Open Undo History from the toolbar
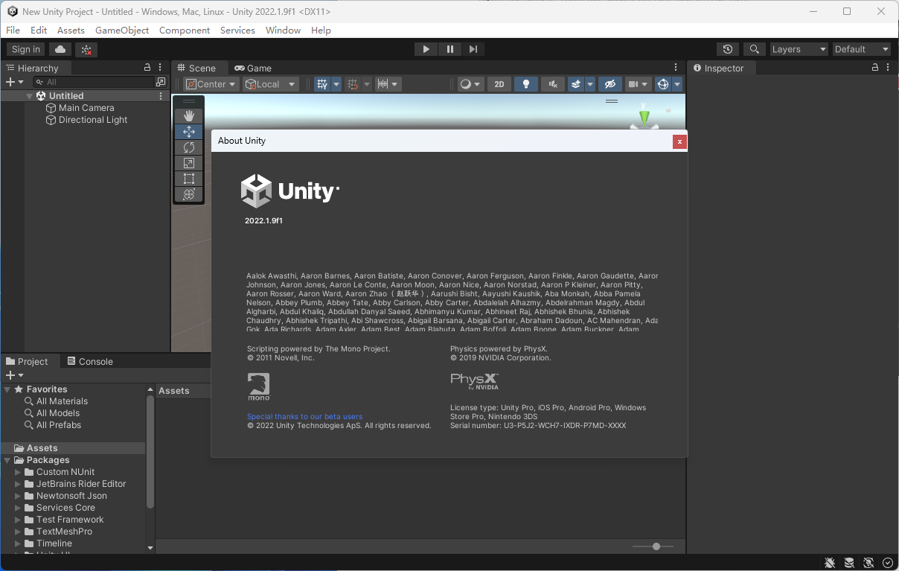This screenshot has height=571, width=899. click(x=728, y=49)
